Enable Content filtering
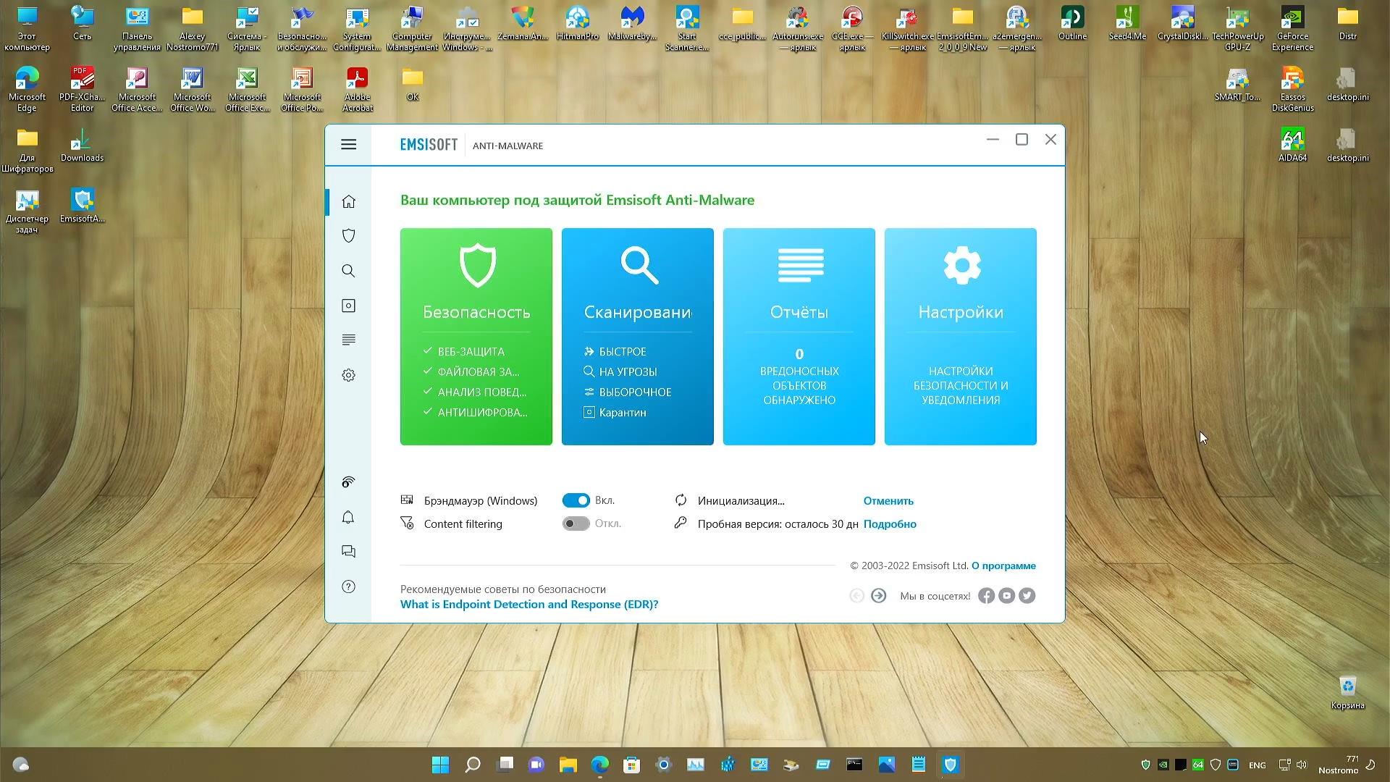The image size is (1390, 782). [x=576, y=524]
